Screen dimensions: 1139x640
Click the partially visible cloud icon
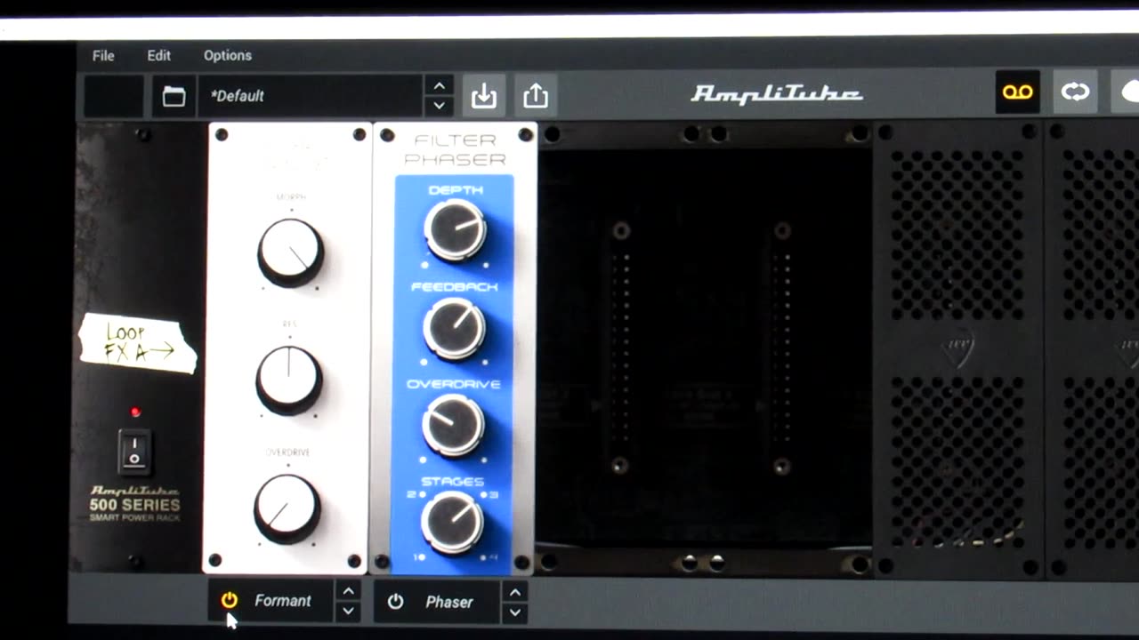pyautogui.click(x=1128, y=92)
